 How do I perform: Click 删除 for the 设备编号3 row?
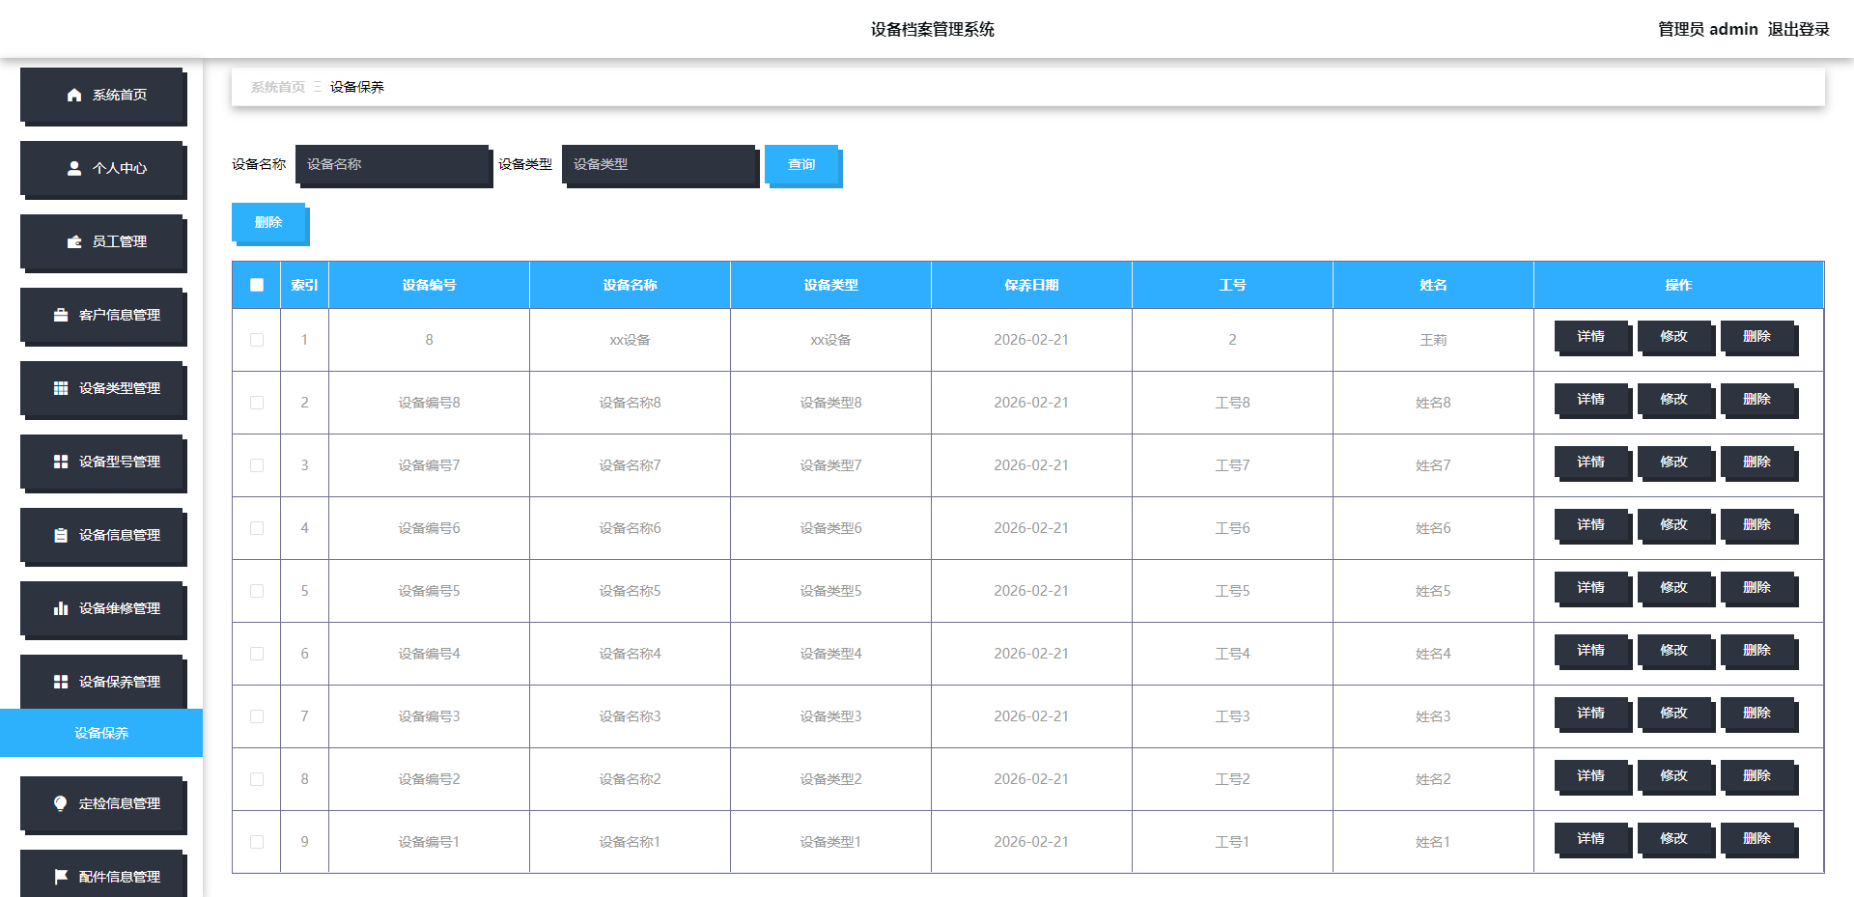(x=1758, y=715)
